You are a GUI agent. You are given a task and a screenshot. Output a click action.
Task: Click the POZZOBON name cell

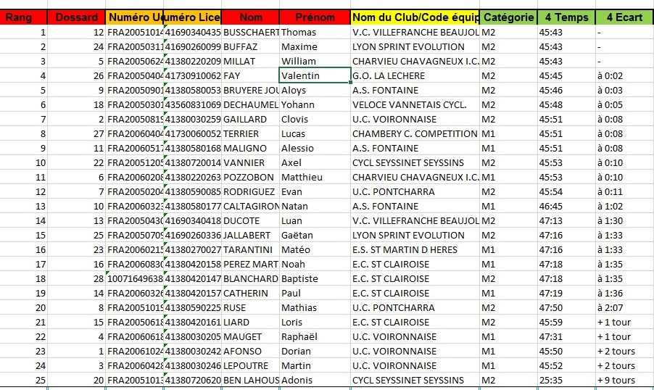coord(250,178)
